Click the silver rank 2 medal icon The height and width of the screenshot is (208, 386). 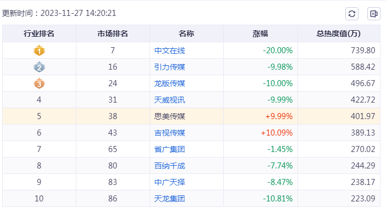pos(39,67)
